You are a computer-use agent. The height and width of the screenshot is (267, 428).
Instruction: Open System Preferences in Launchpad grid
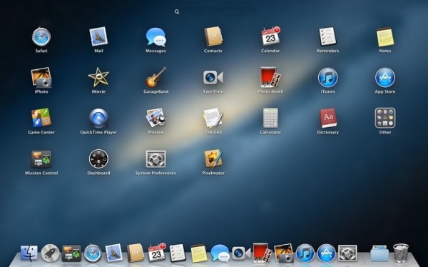pos(156,158)
